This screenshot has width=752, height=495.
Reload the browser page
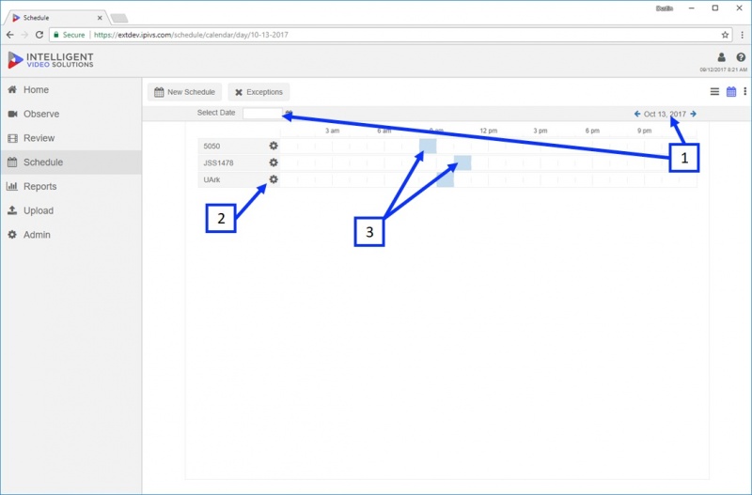pyautogui.click(x=39, y=35)
